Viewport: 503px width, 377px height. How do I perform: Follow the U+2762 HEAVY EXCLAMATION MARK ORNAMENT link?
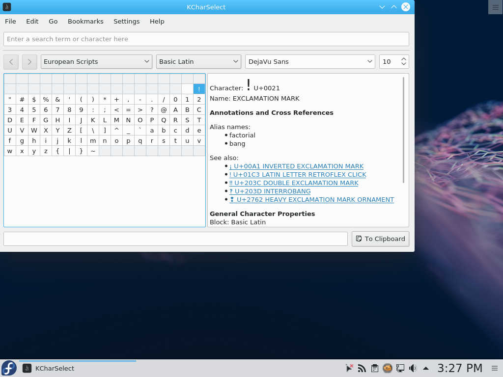coord(312,200)
